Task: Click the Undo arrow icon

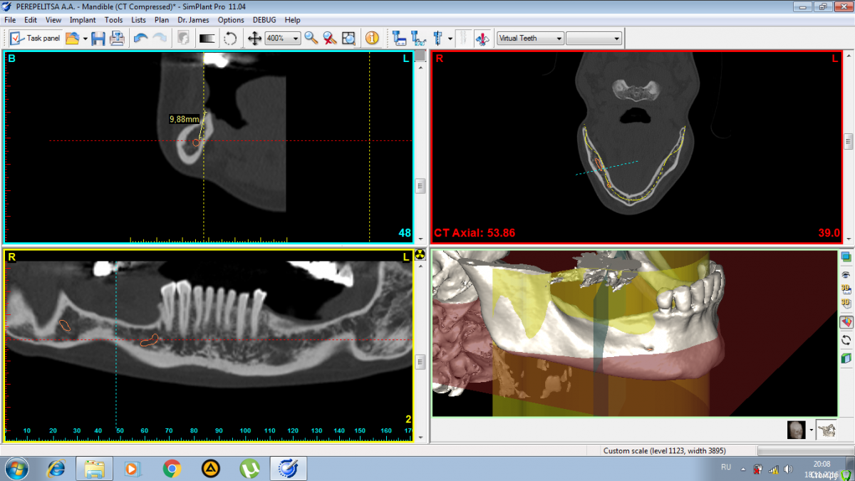Action: (x=140, y=38)
